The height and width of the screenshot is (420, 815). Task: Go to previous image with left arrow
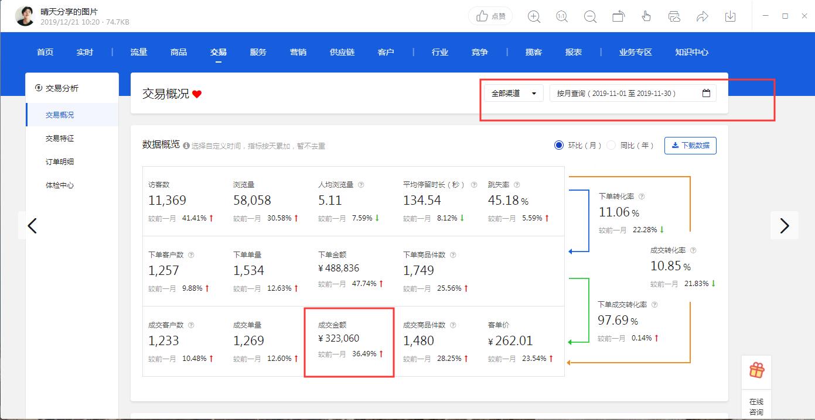pos(32,226)
